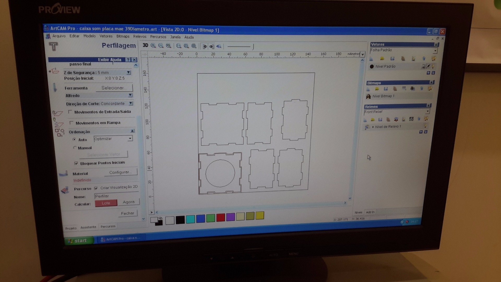
Task: Enable Movimentos de Entrada/Saída checkbox
Action: tap(70, 112)
